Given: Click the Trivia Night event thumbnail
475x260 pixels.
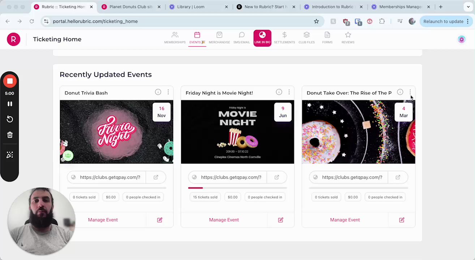Looking at the screenshot, I should 116,132.
